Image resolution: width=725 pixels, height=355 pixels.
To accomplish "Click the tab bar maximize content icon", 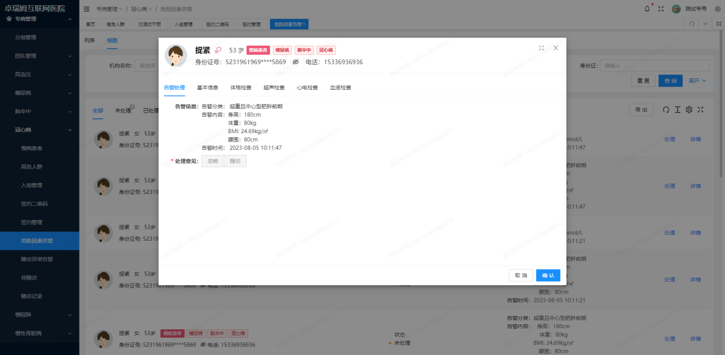I will point(718,24).
